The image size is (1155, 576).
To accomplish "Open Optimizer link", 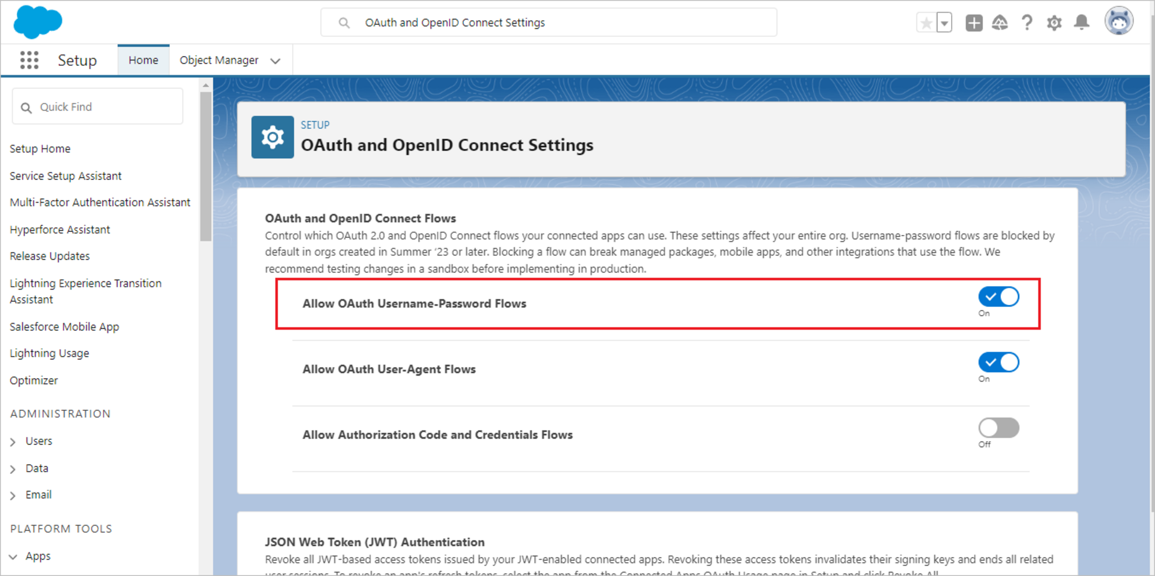I will [33, 380].
